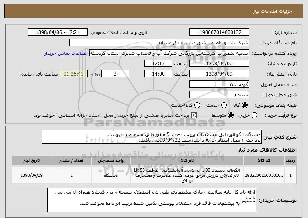Click the ردیف column header
The width and height of the screenshot is (308, 218).
(x=290, y=161)
